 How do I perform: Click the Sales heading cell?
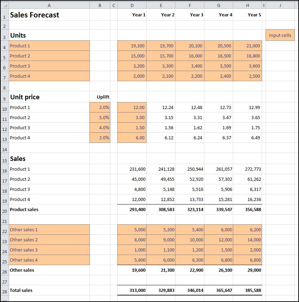click(x=49, y=158)
